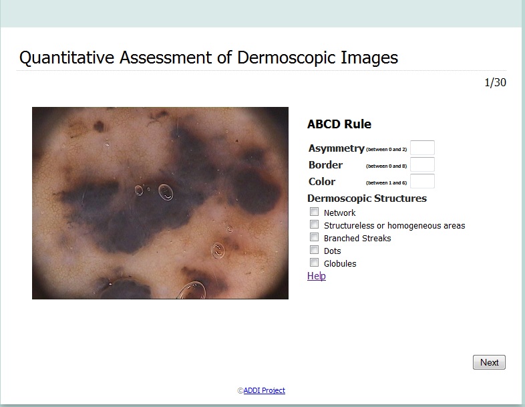This screenshot has width=525, height=407.
Task: Click the Asymmetry label
Action: [336, 148]
